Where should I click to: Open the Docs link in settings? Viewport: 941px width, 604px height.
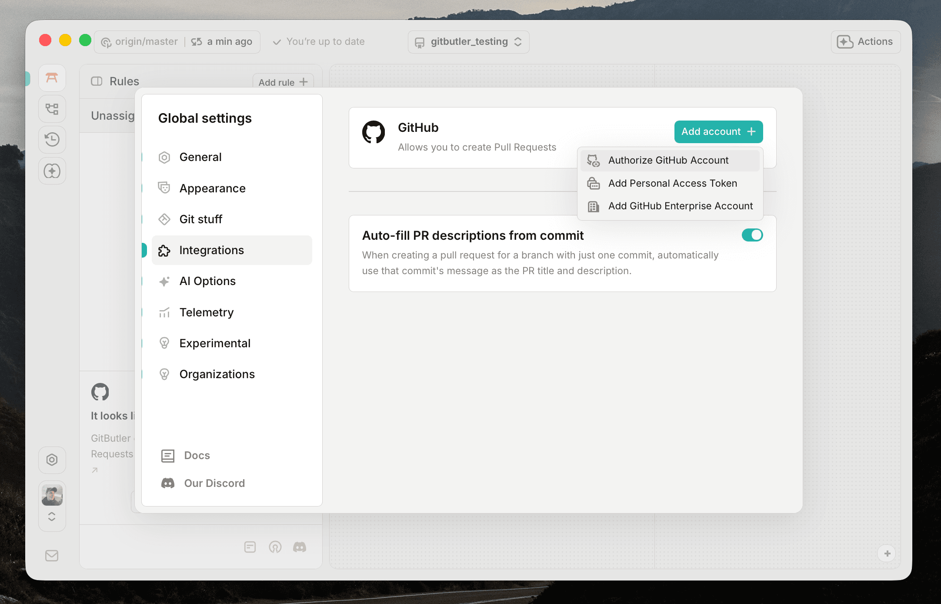pyautogui.click(x=197, y=455)
